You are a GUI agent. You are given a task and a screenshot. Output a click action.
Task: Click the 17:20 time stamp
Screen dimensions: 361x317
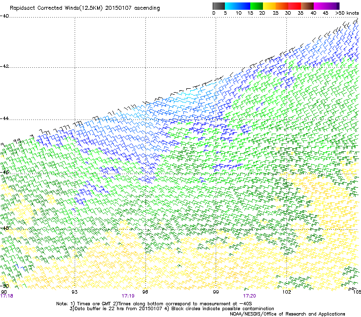click(250, 296)
